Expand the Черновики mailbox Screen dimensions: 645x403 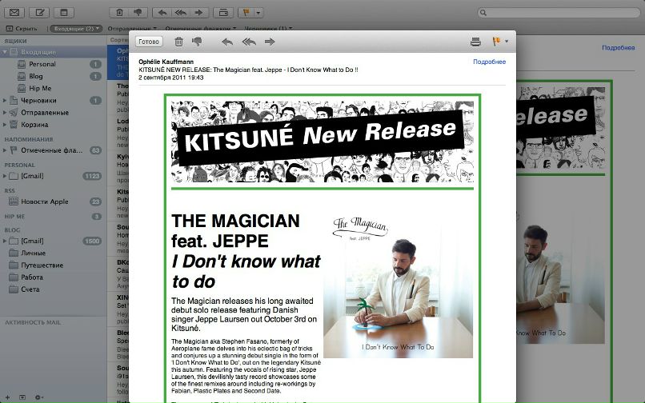(x=5, y=101)
